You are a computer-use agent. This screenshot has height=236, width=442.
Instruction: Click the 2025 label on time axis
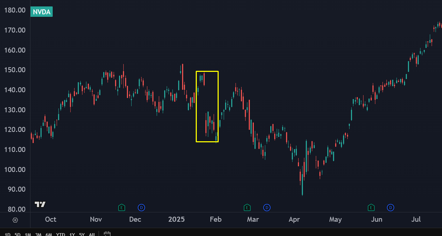[x=176, y=220]
